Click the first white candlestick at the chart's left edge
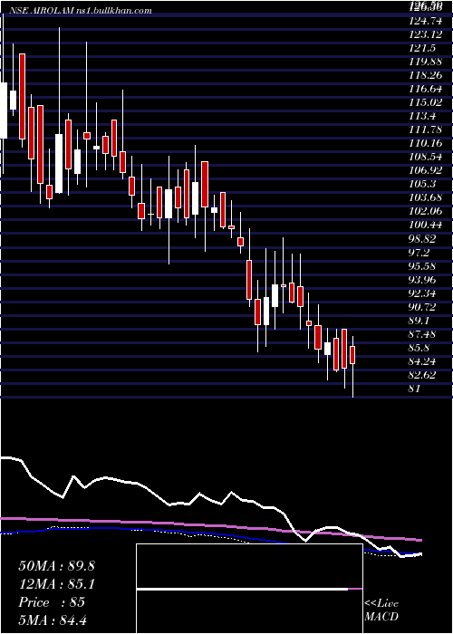 tap(4, 110)
